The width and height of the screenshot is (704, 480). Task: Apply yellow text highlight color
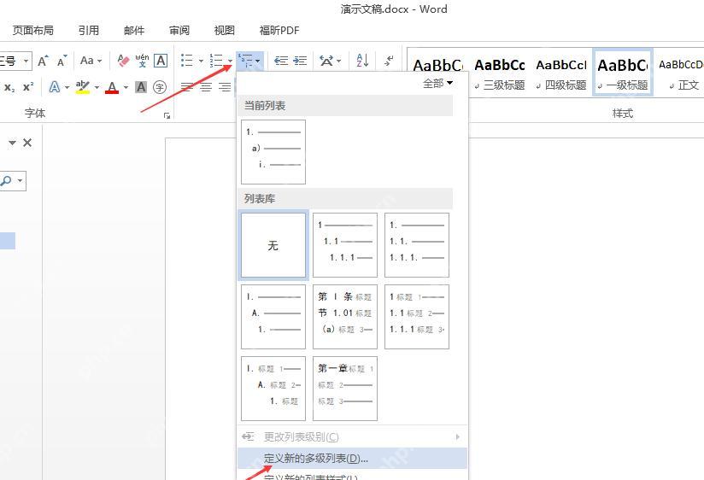[83, 86]
